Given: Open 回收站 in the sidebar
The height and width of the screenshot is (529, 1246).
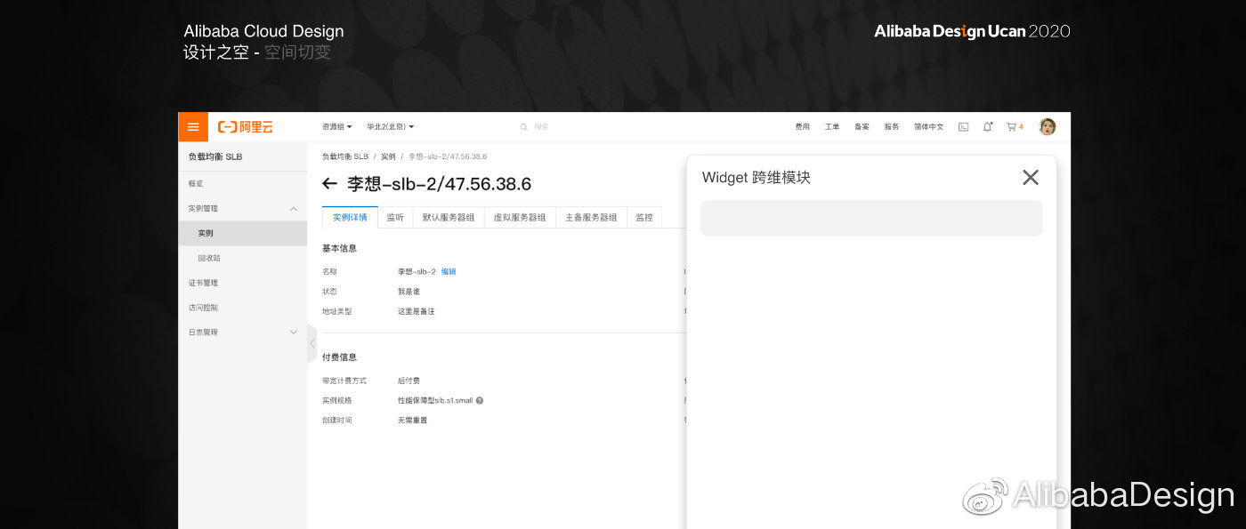Looking at the screenshot, I should [x=209, y=258].
